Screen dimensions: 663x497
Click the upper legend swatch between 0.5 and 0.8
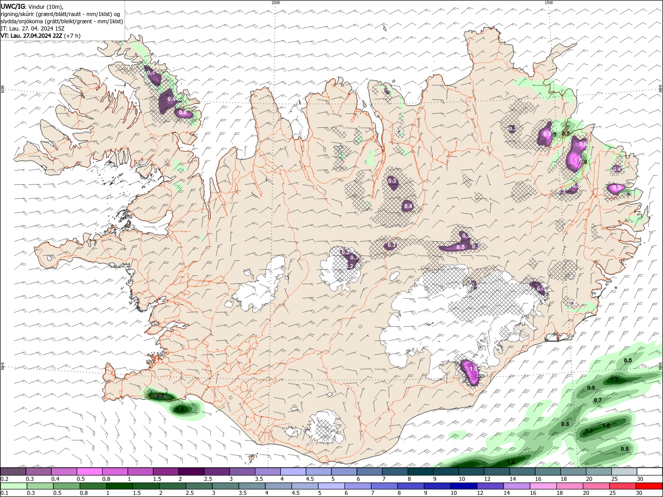(90, 472)
